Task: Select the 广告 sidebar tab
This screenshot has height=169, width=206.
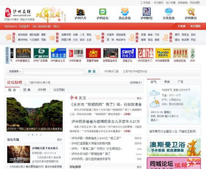Action: pos(181,82)
